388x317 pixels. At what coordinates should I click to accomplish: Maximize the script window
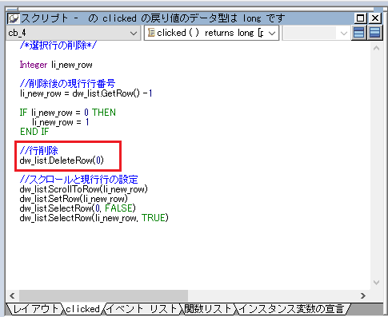[360, 18]
